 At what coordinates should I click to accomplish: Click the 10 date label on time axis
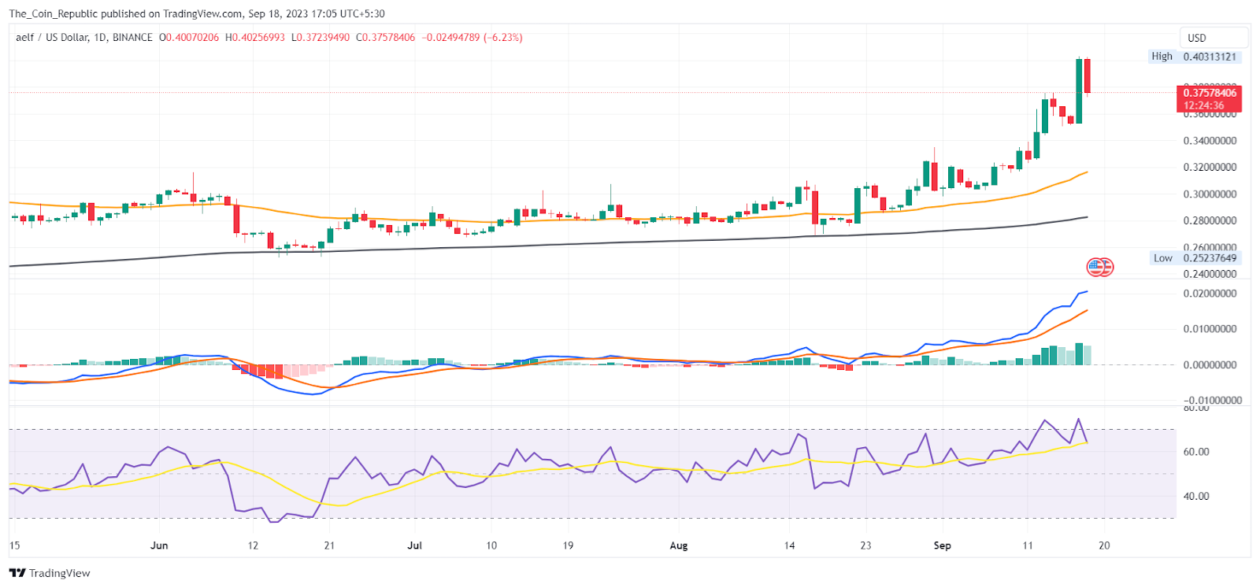pos(491,545)
